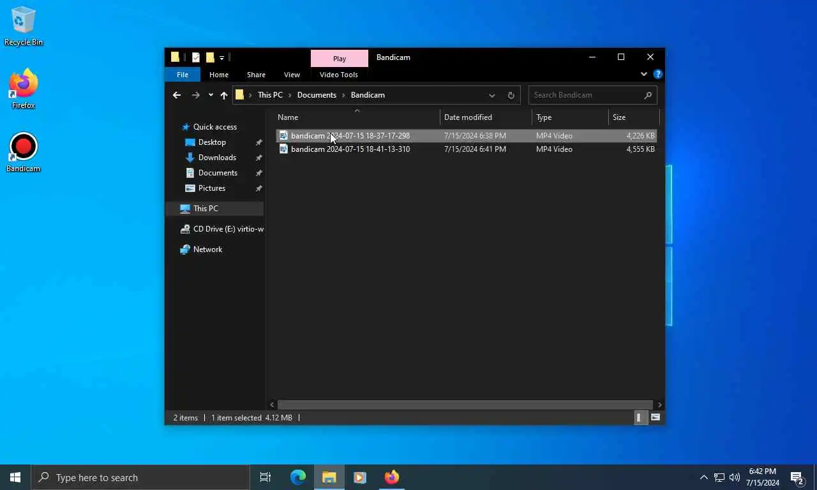Screen dimensions: 817x490
Task: Open CD Drive (E:) virtio-w in navigation pane
Action: 221,229
